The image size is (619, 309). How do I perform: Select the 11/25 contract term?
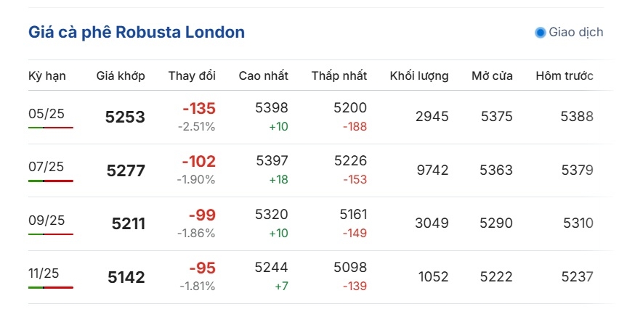(45, 273)
